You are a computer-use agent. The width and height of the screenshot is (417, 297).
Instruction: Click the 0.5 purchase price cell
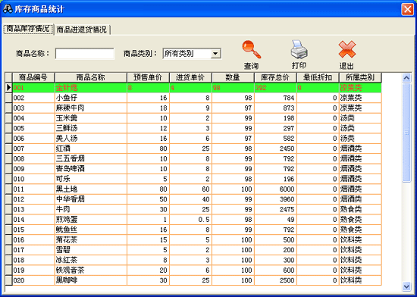(x=190, y=220)
